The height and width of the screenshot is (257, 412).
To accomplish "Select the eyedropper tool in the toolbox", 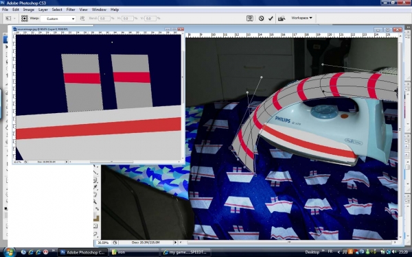I will click(x=95, y=187).
